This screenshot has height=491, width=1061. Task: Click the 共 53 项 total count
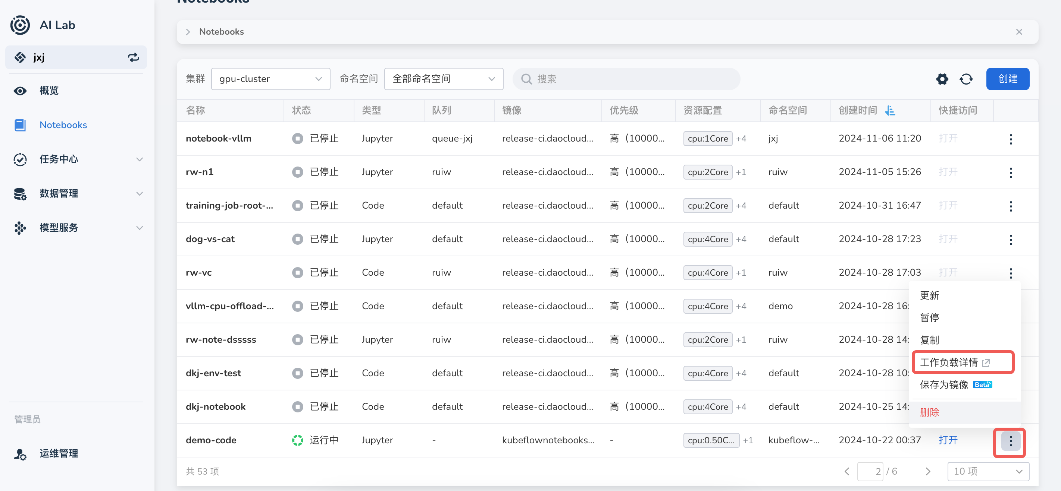click(202, 472)
